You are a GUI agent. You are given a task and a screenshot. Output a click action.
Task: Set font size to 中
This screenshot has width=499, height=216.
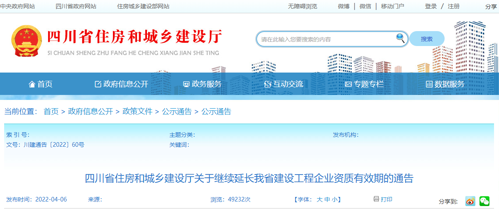pos(327,199)
